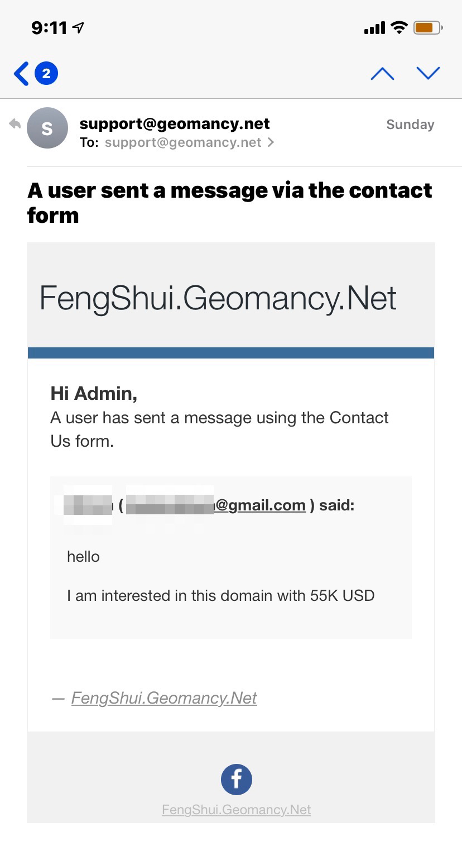Tap the Sunday date label
The width and height of the screenshot is (462, 865).
tap(410, 125)
